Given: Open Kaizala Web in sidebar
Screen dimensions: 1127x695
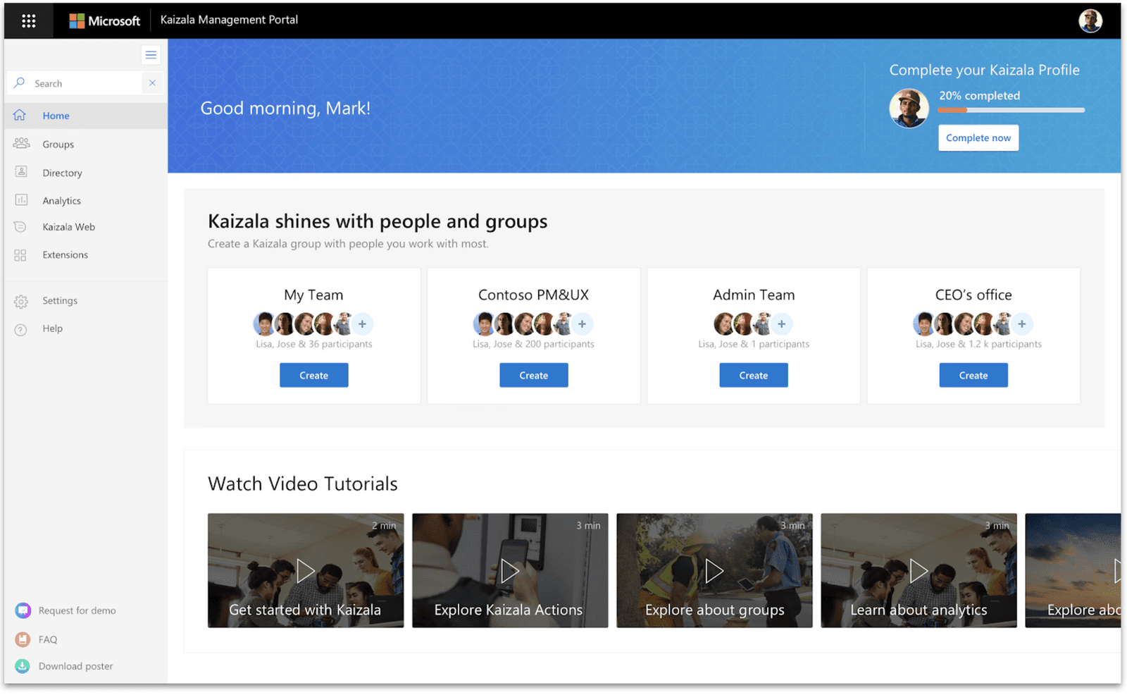Looking at the screenshot, I should coord(86,227).
